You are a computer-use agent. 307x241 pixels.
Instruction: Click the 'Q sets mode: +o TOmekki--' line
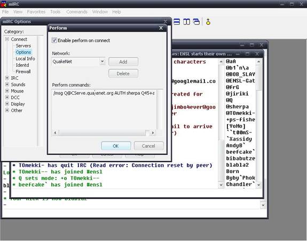point(56,178)
